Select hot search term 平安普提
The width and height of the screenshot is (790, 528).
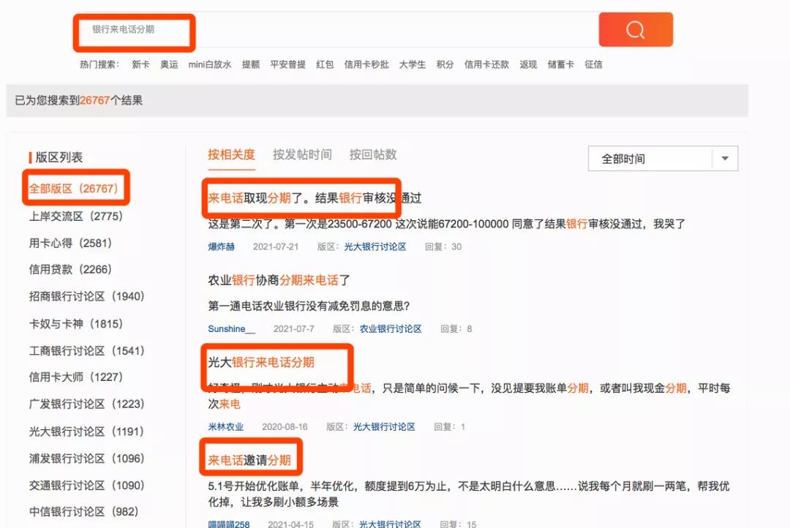[287, 64]
